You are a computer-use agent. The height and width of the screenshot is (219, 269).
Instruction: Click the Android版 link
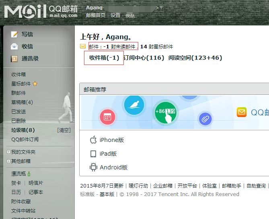(x=113, y=167)
